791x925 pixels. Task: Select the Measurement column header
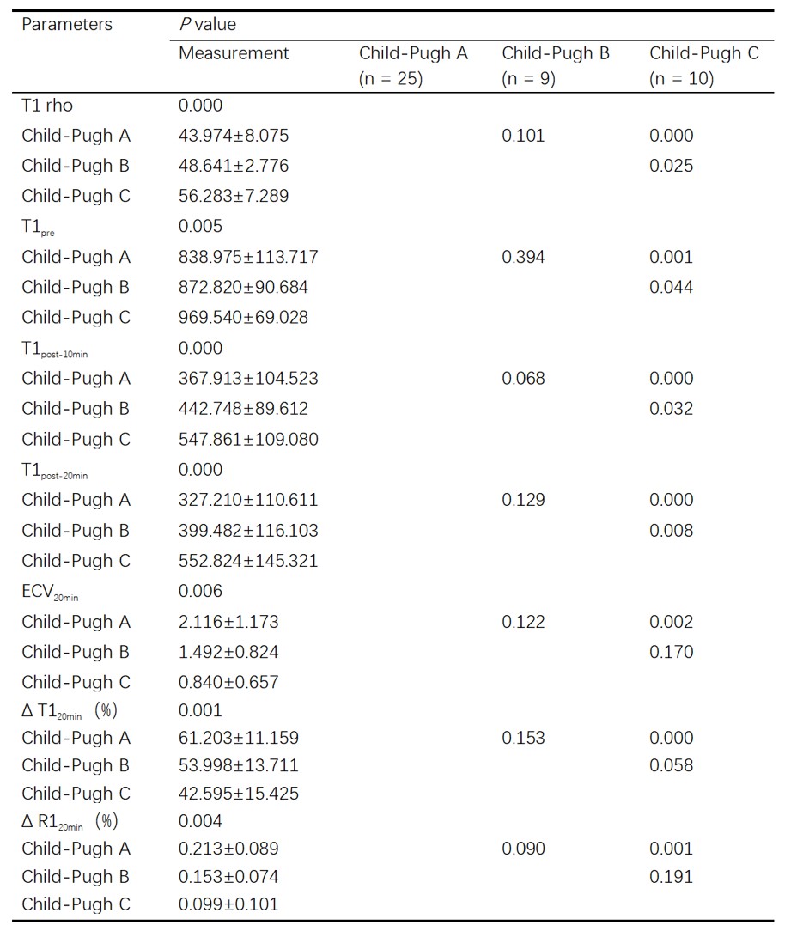(234, 53)
